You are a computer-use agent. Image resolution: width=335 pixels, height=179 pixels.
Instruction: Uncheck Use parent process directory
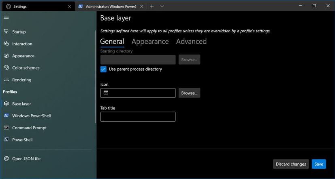tap(103, 69)
